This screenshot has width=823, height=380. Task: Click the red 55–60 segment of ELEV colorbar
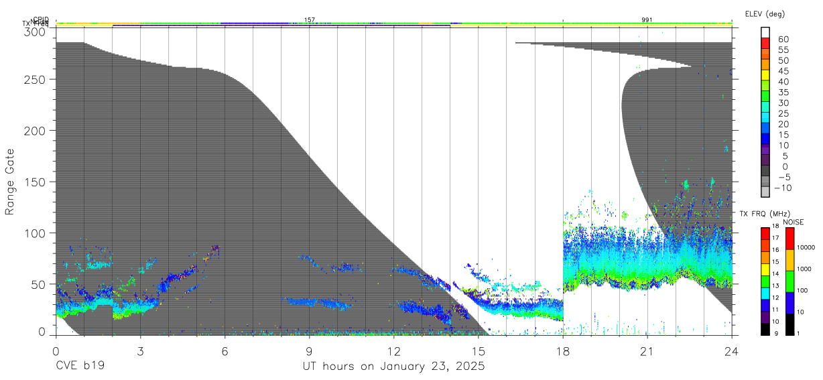[x=766, y=44]
